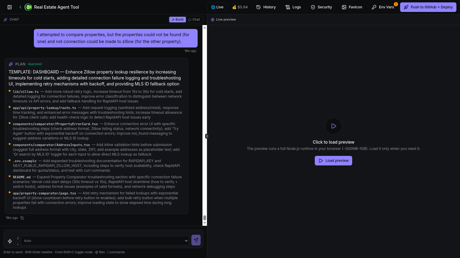Click the shield icon for Security
This screenshot has height=258, width=460.
coord(313,7)
